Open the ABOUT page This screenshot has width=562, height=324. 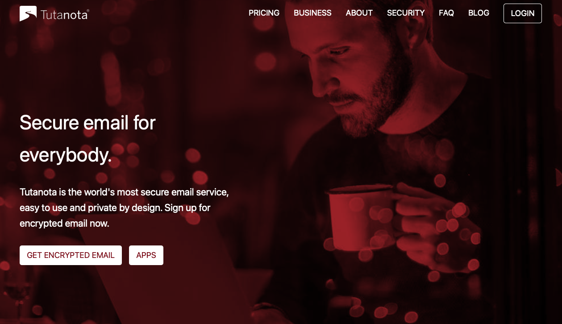coord(359,13)
